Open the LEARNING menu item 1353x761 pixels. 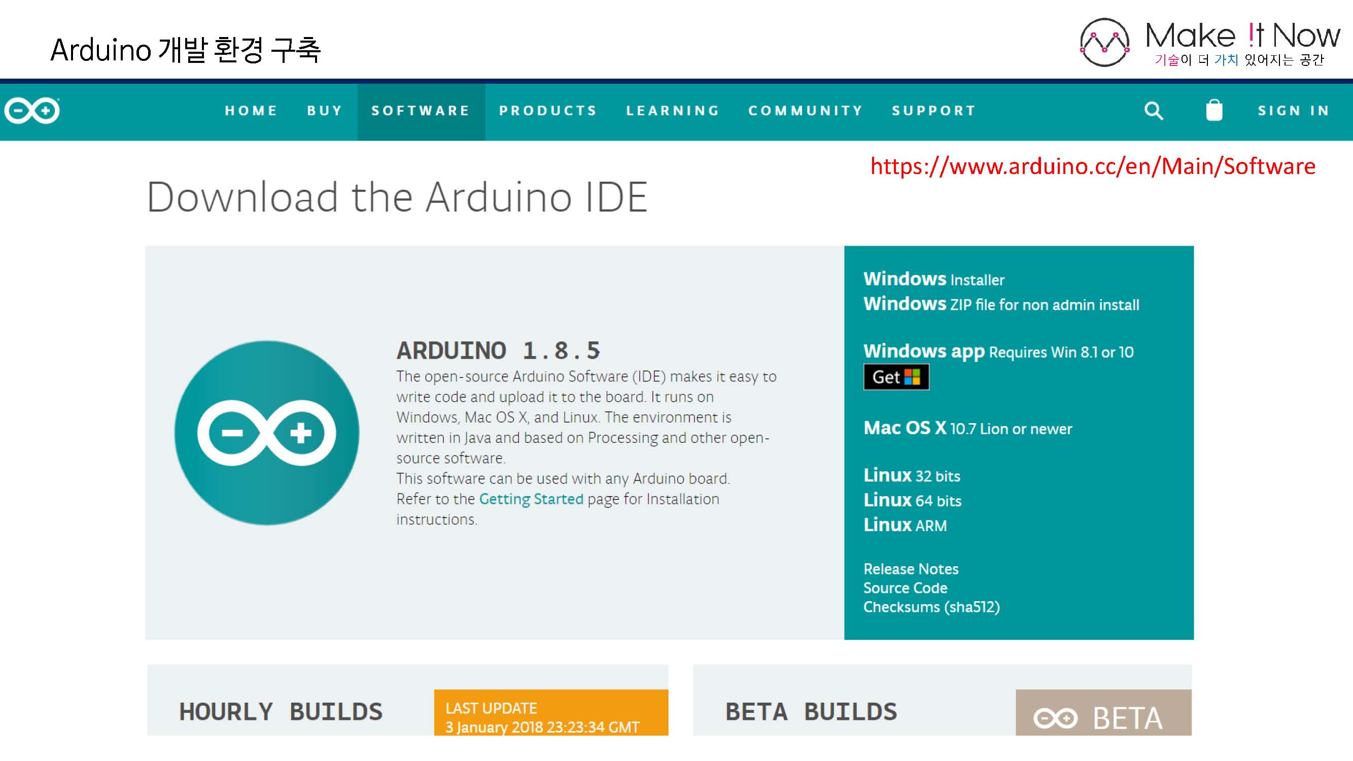click(673, 111)
